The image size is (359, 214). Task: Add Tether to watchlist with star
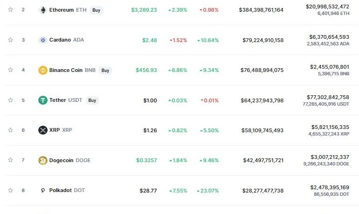click(11, 100)
